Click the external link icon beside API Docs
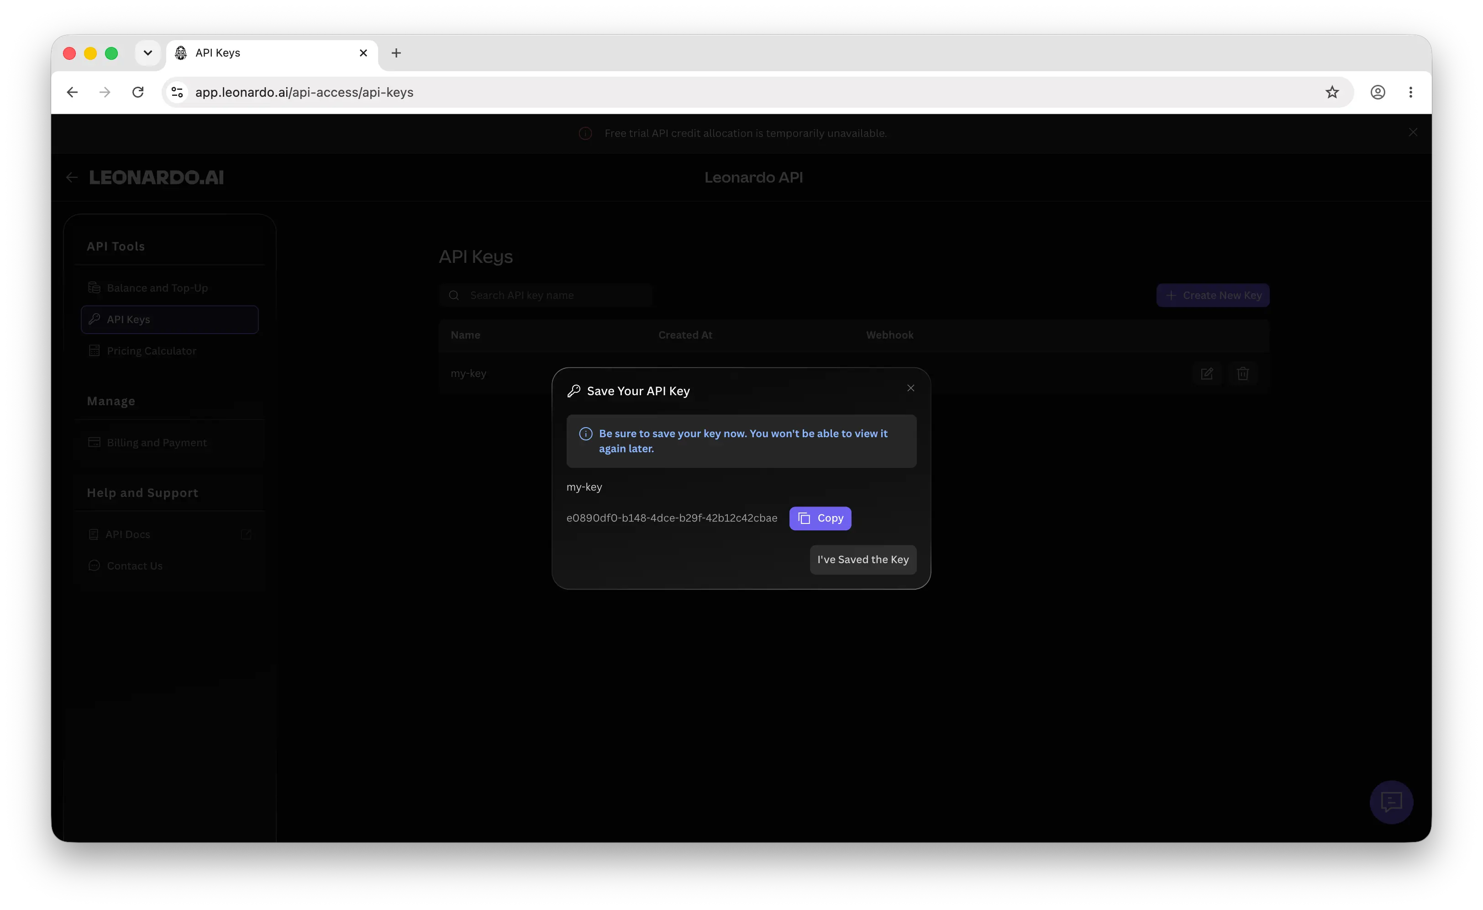Image resolution: width=1483 pixels, height=910 pixels. click(x=246, y=534)
